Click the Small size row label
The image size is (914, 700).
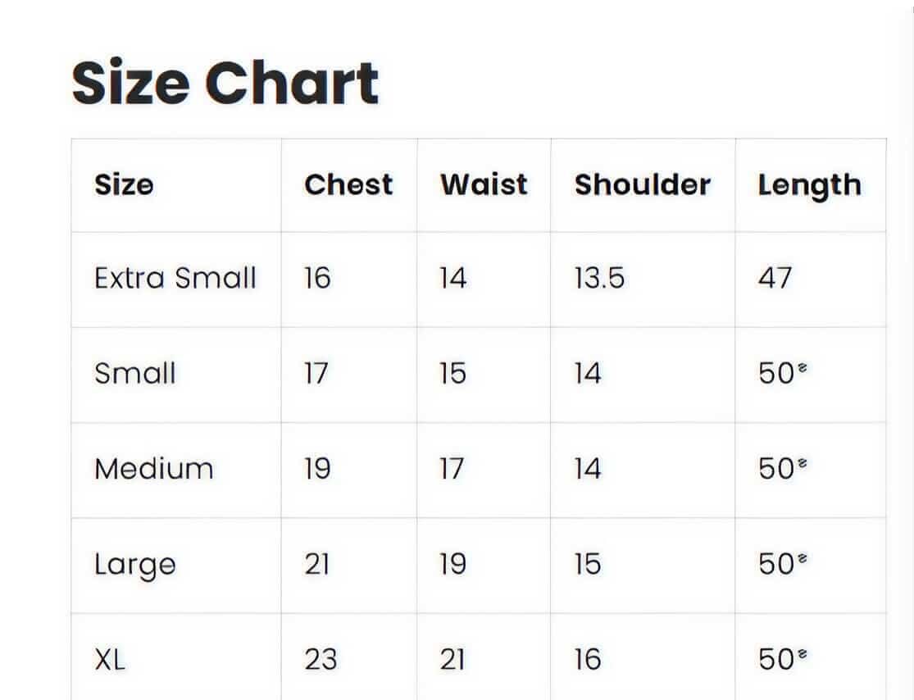point(135,374)
